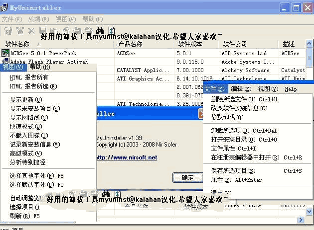Open greyed 文件(F) in the top menu bar
Viewport: 314px width, 230px height.
pos(12,19)
